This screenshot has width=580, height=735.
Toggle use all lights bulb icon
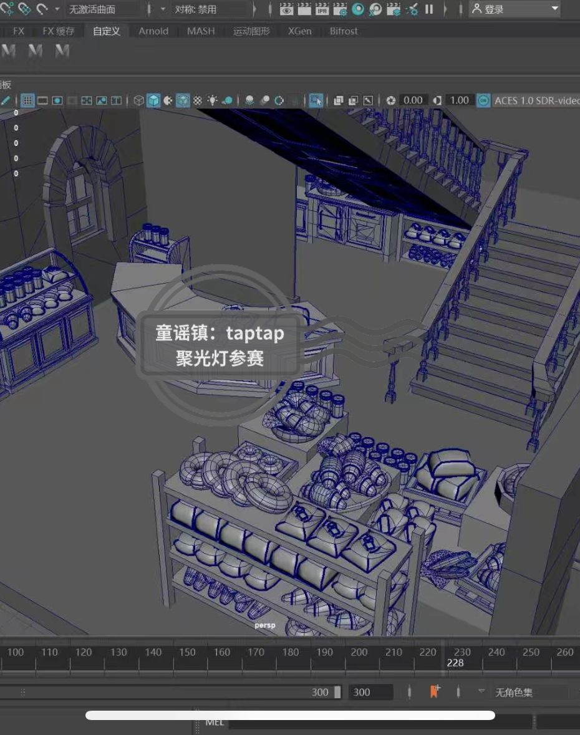213,100
